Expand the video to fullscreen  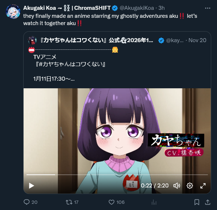coord(203,186)
